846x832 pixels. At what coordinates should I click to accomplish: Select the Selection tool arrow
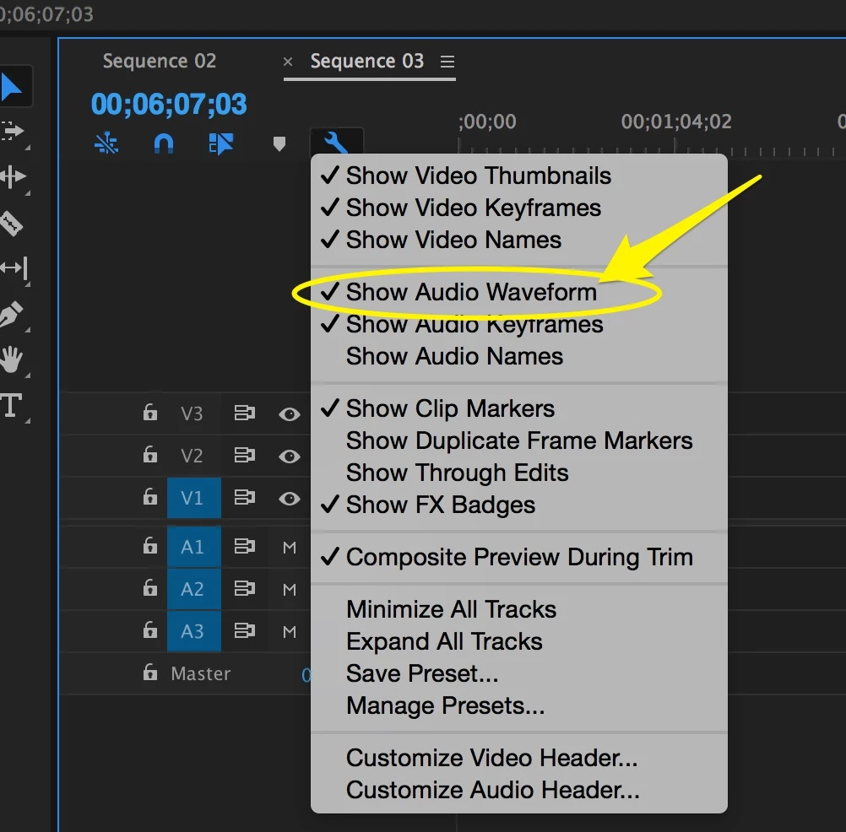[11, 88]
